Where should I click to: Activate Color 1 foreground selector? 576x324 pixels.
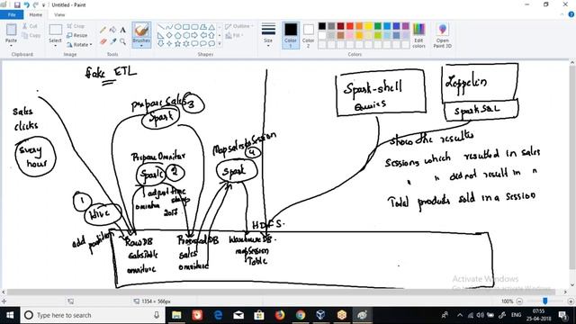[x=291, y=35]
